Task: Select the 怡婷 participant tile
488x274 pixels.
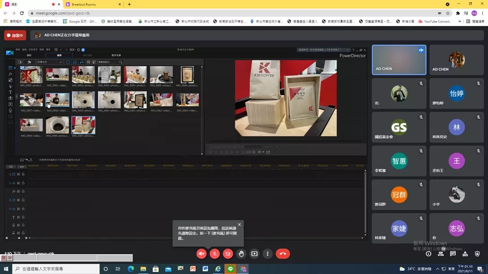Action: (x=457, y=93)
